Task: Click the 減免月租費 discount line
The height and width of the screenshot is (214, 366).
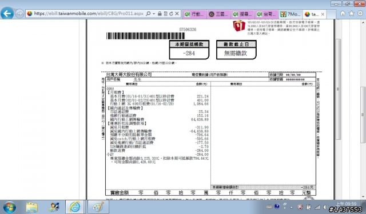Action: click(120, 127)
